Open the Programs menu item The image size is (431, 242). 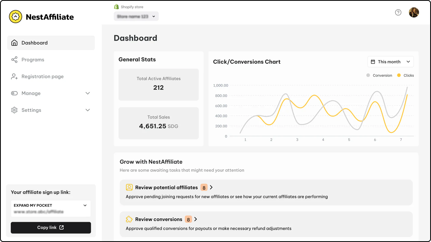click(51, 60)
